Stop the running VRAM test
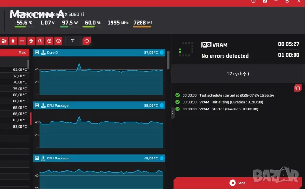Image resolution: width=305 pixels, height=189 pixels. [237, 183]
